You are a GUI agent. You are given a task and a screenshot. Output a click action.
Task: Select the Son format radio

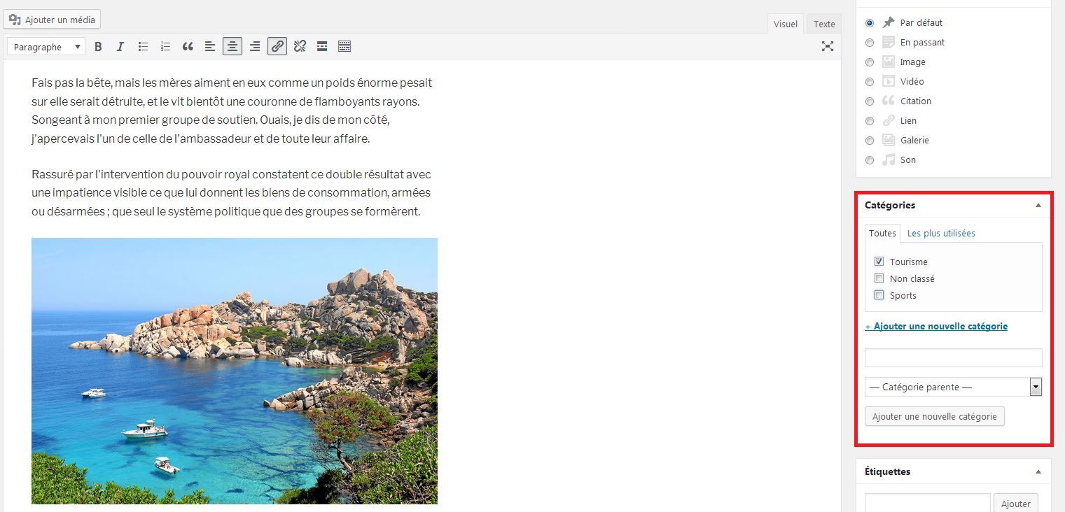(x=870, y=160)
